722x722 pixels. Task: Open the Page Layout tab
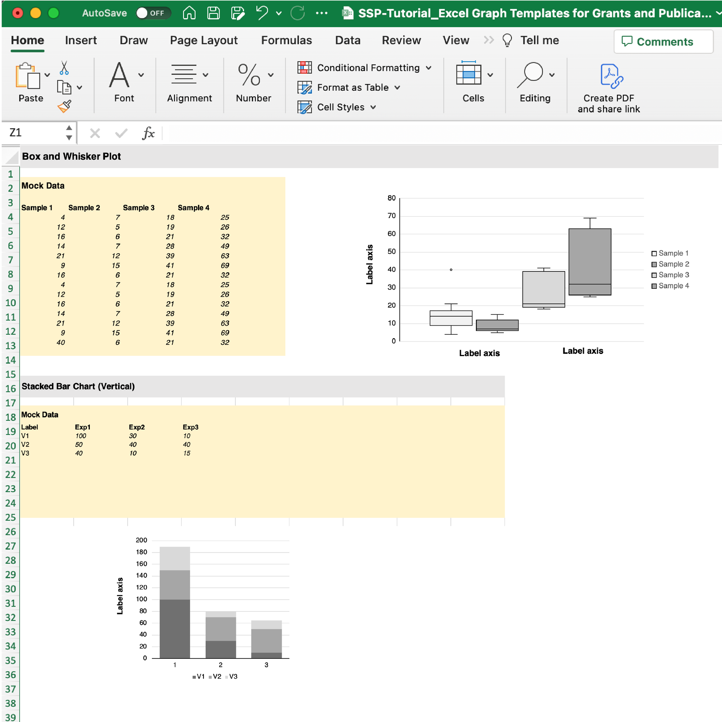[x=203, y=40]
